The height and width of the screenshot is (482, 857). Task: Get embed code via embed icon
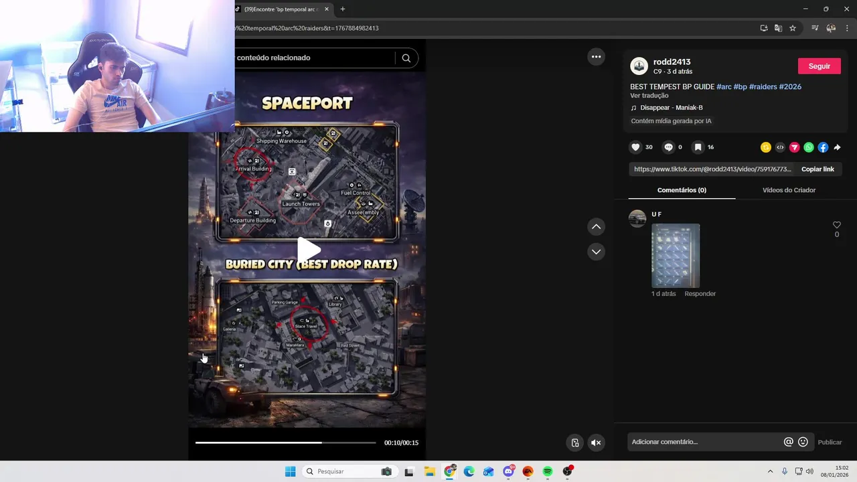tap(780, 147)
